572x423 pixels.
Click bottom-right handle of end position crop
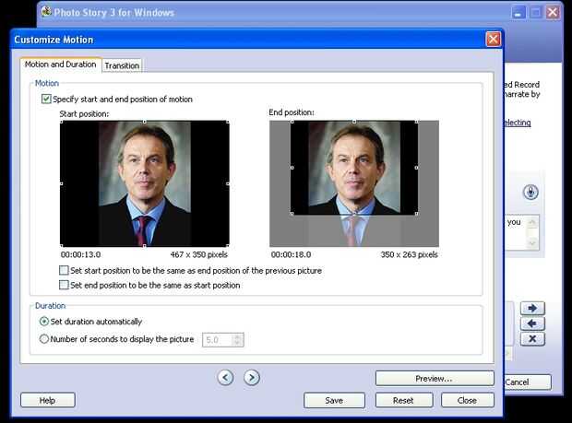pyautogui.click(x=417, y=214)
